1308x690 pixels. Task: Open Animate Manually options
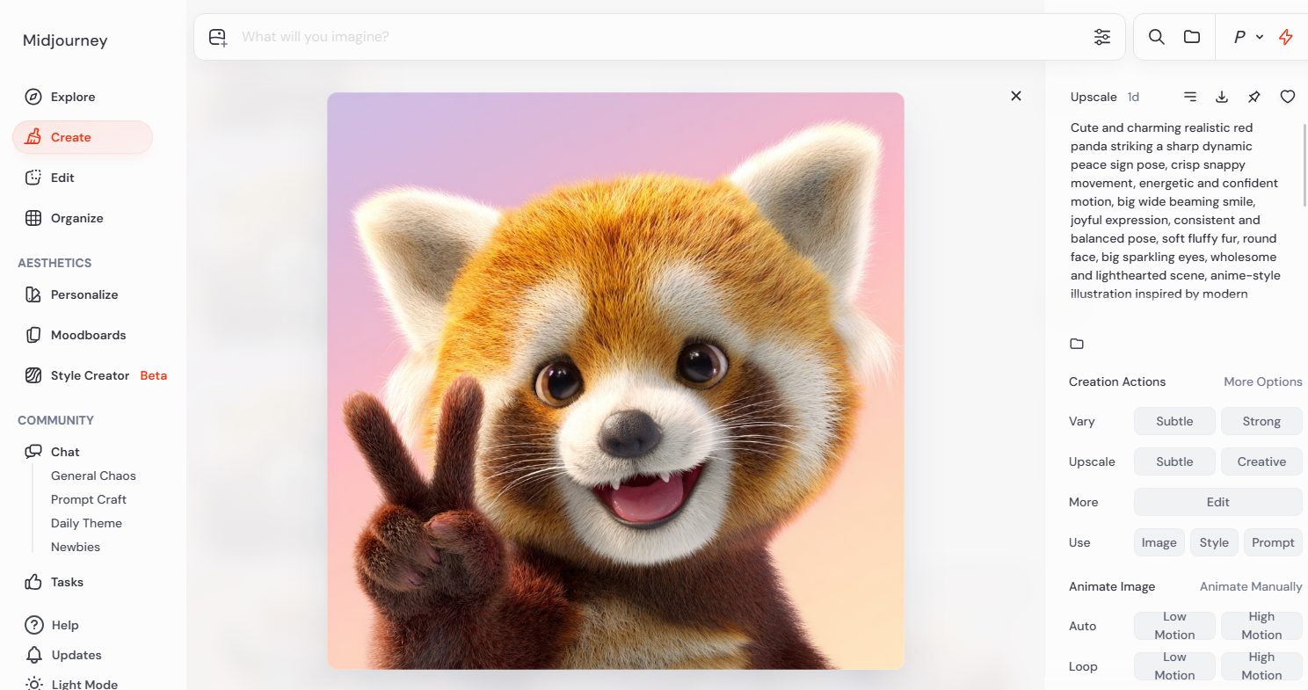click(1250, 586)
